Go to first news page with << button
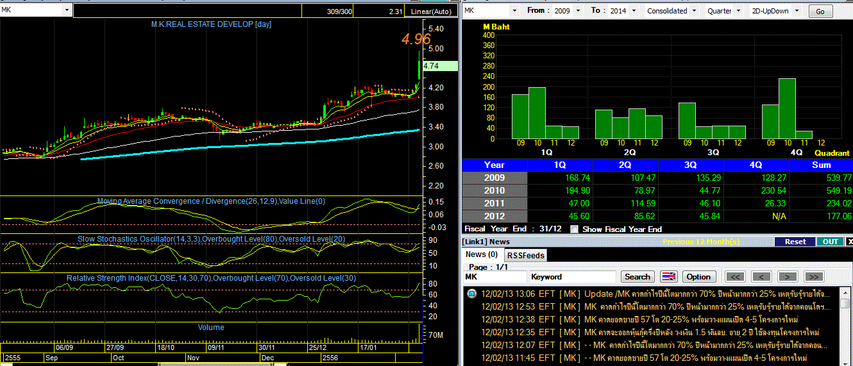This screenshot has height=366, width=853. tap(735, 277)
